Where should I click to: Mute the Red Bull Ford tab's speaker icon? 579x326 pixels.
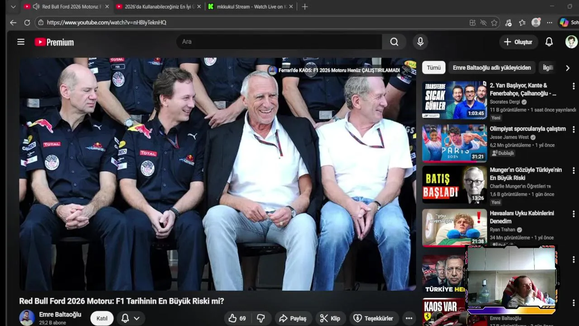pos(36,6)
